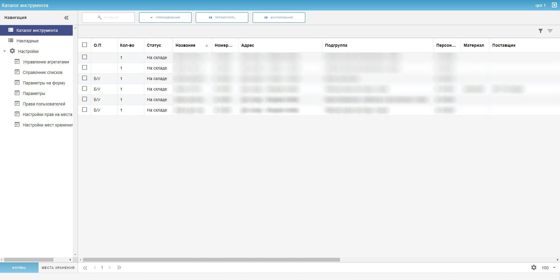This screenshot has width=560, height=280.
Task: Go to the first page arrow
Action: click(x=85, y=267)
